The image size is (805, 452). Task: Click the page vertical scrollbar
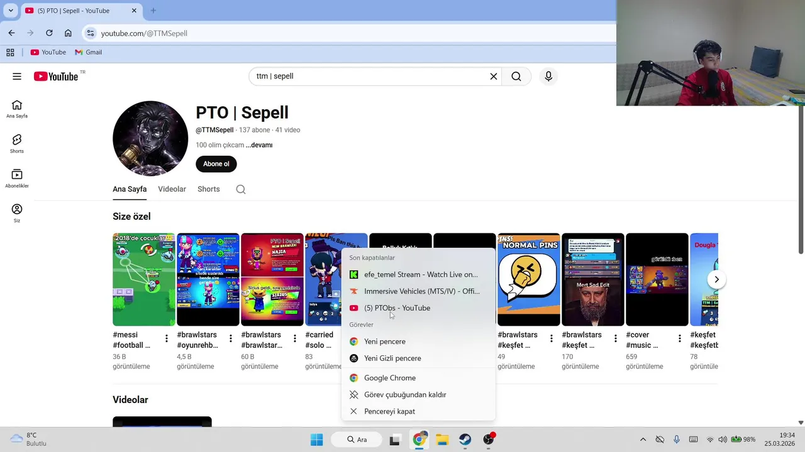click(x=801, y=180)
